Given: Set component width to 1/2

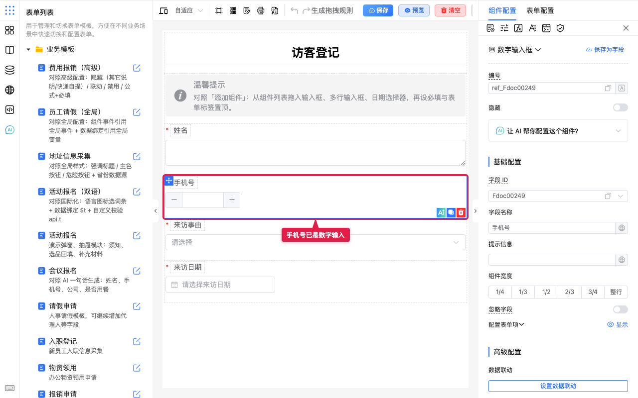Looking at the screenshot, I should pos(546,292).
